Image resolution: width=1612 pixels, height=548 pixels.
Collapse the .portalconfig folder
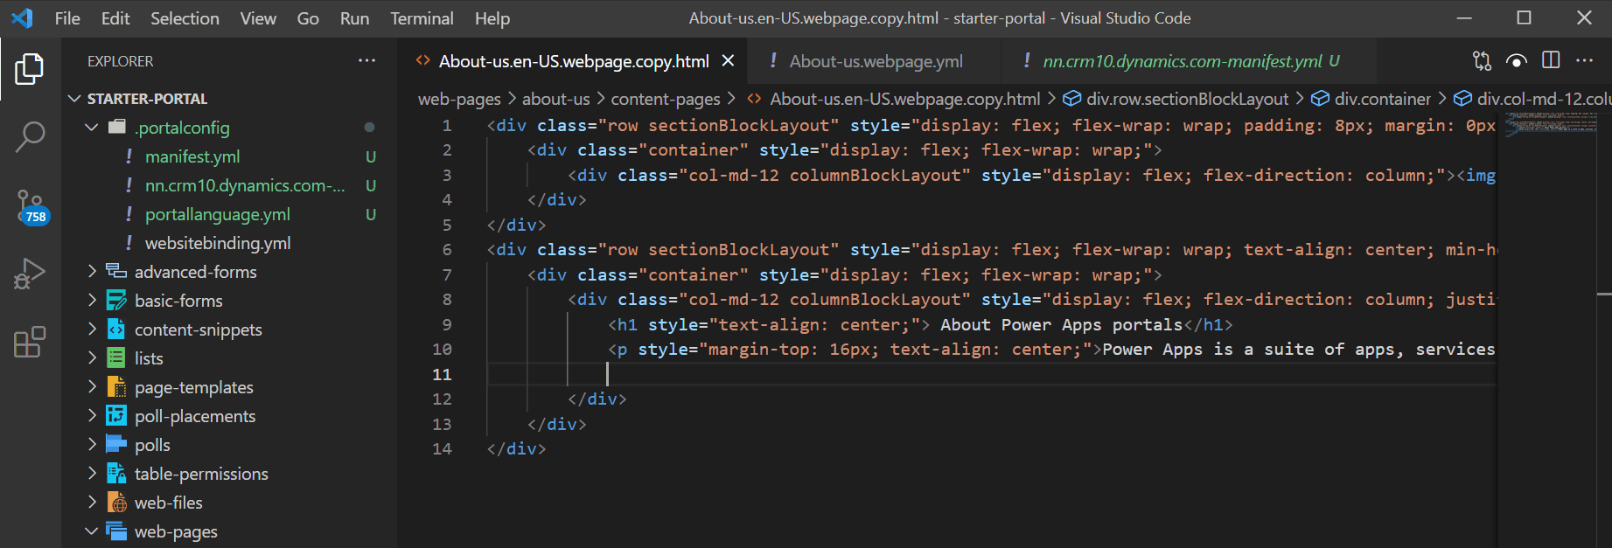(92, 128)
